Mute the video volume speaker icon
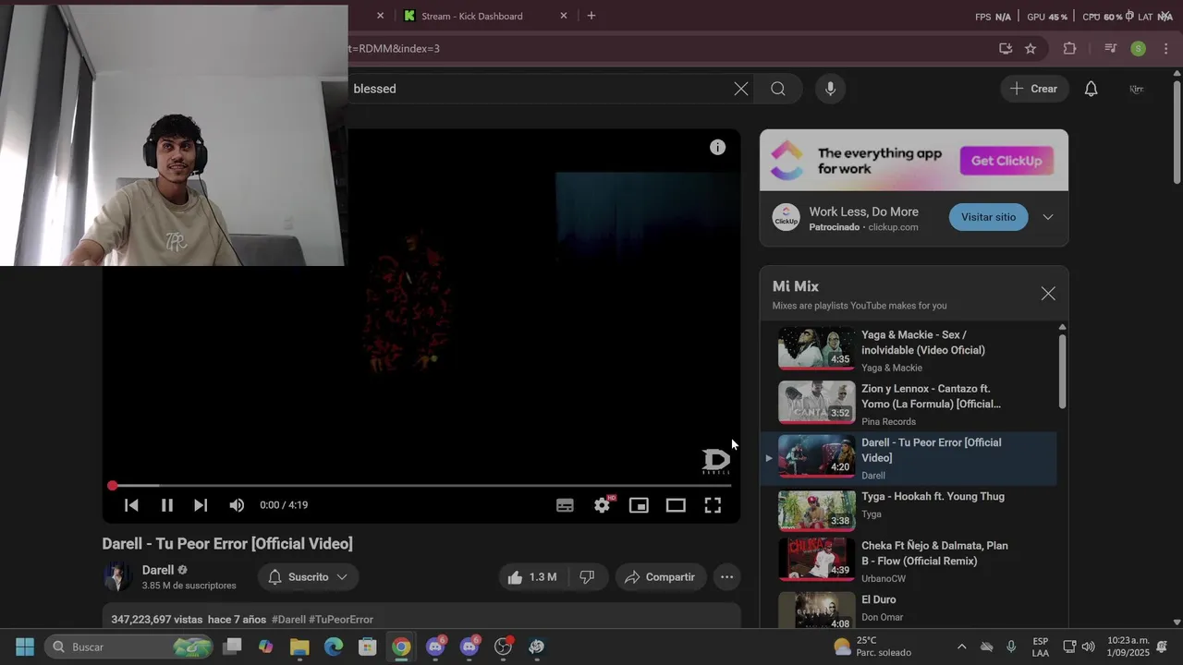1183x665 pixels. pyautogui.click(x=237, y=505)
